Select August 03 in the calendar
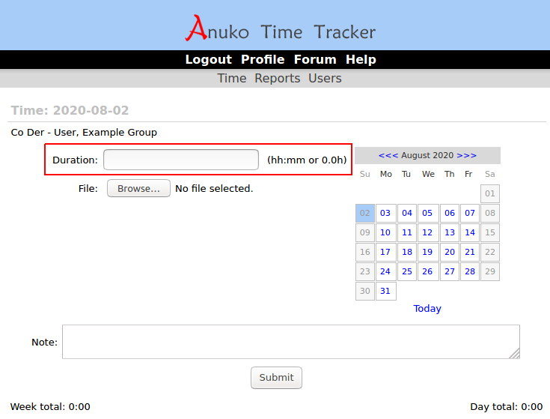550x419 pixels. [x=385, y=213]
